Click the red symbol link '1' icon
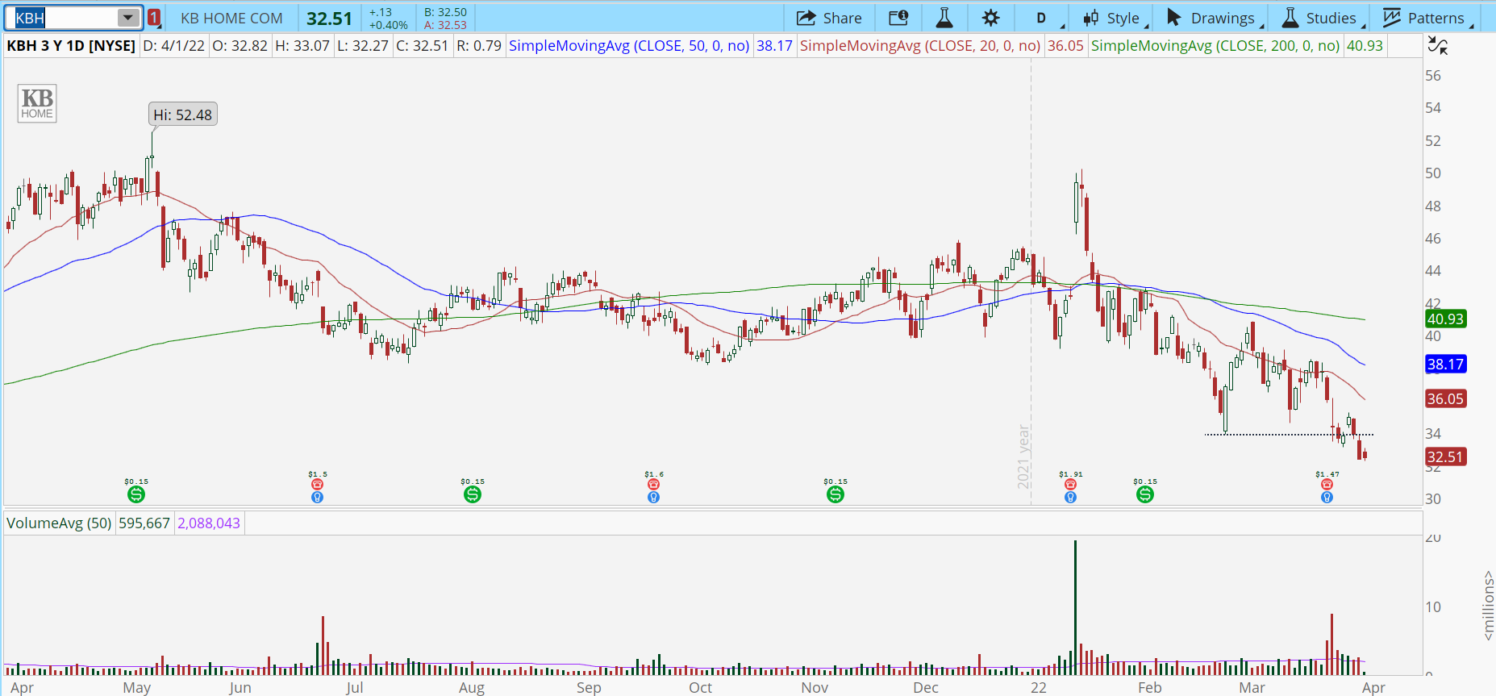The image size is (1496, 696). (x=154, y=18)
